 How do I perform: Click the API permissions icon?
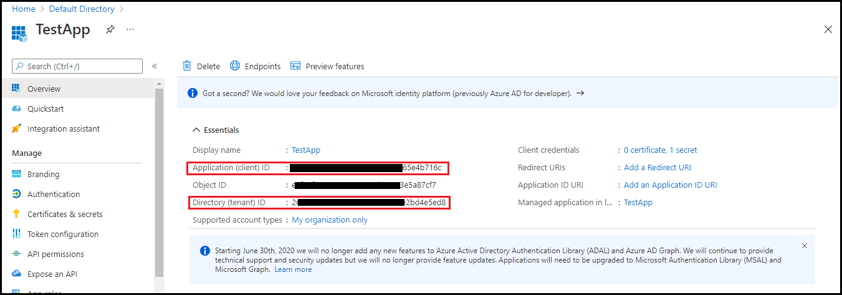16,254
